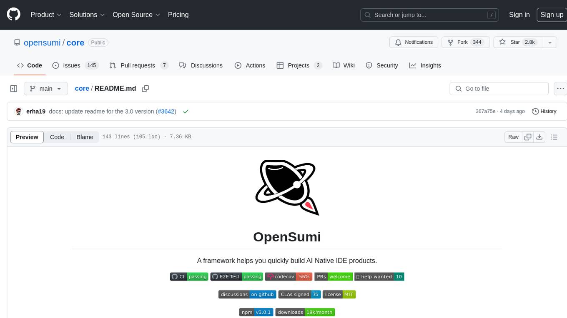The height and width of the screenshot is (318, 567).
Task: Focus the Search or jump to field
Action: click(x=430, y=15)
